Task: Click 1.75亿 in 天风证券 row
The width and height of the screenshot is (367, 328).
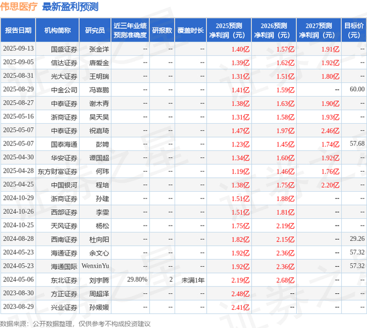Action: [240, 226]
